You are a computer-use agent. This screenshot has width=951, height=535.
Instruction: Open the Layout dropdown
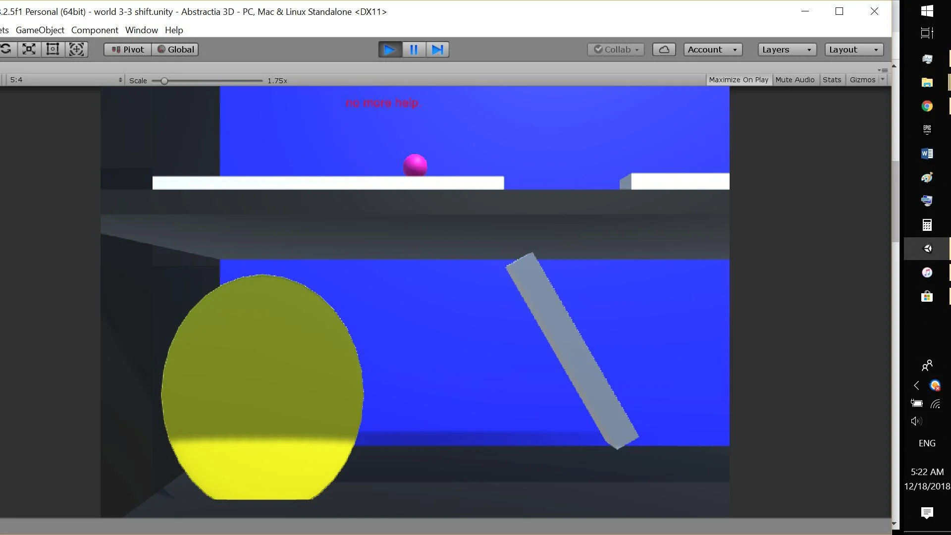(x=854, y=50)
